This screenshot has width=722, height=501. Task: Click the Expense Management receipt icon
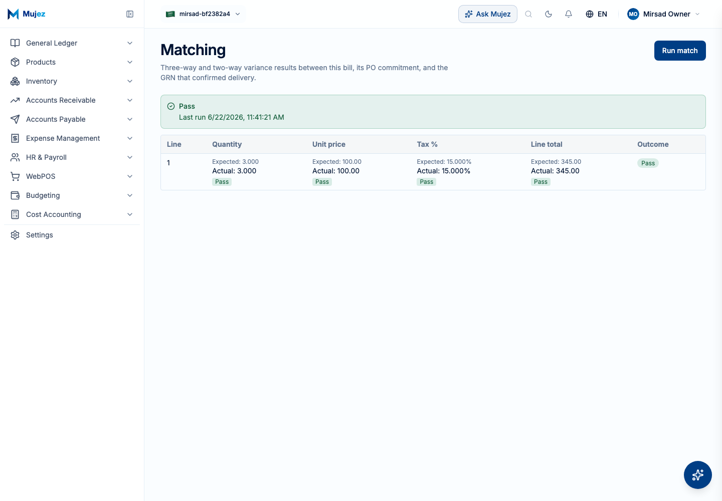[15, 138]
